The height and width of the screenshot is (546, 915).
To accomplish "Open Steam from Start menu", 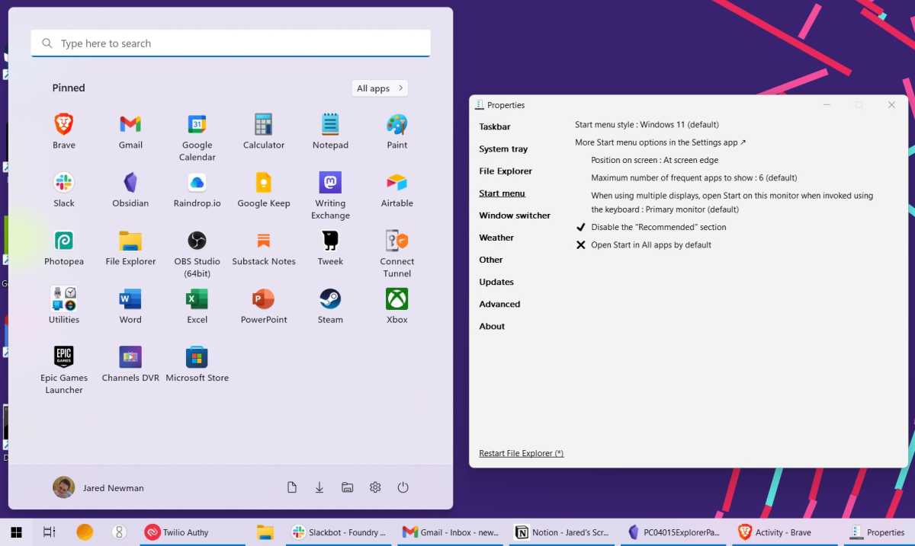I will 330,306.
